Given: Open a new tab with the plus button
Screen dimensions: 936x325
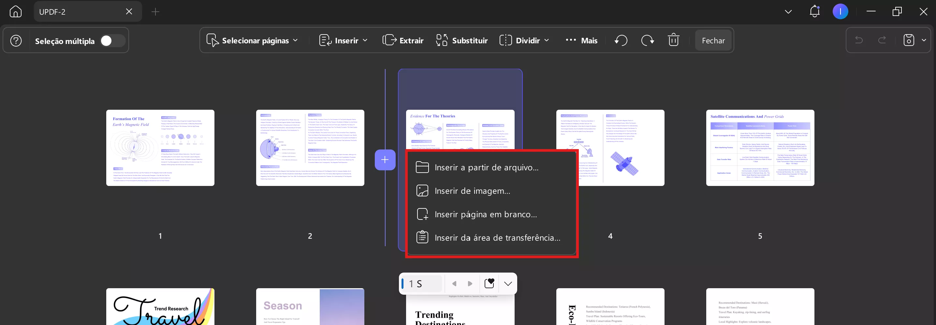Looking at the screenshot, I should [x=155, y=11].
